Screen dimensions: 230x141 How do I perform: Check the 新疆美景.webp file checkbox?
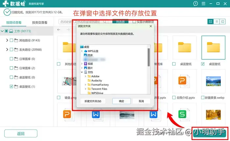(x=203, y=98)
